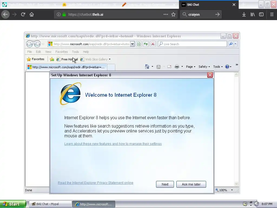The width and height of the screenshot is (277, 208).
Task: Open the Page dropdown menu
Action: [x=191, y=67]
